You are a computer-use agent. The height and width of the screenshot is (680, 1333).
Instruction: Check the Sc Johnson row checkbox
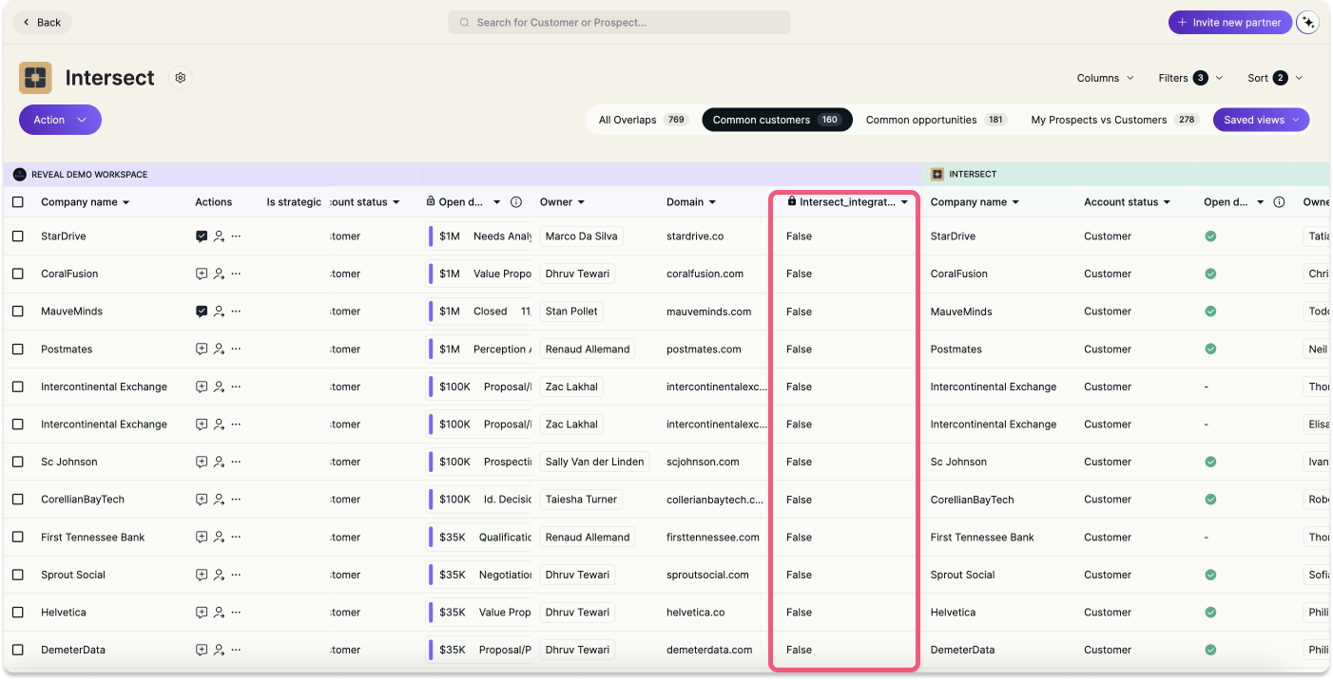tap(18, 462)
